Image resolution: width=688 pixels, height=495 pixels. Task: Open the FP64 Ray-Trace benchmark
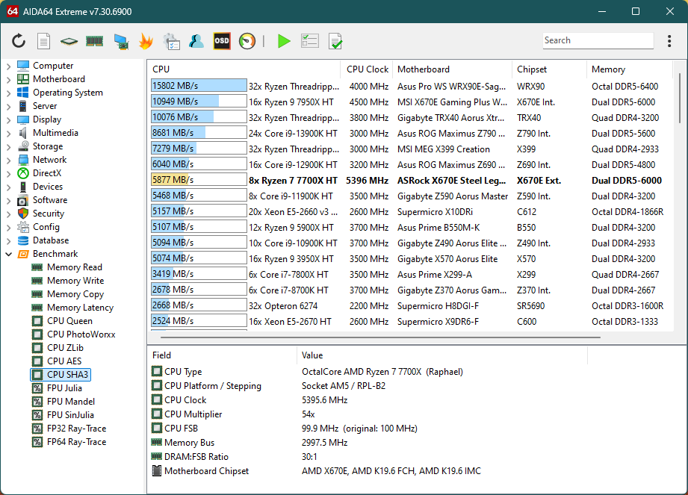click(77, 442)
